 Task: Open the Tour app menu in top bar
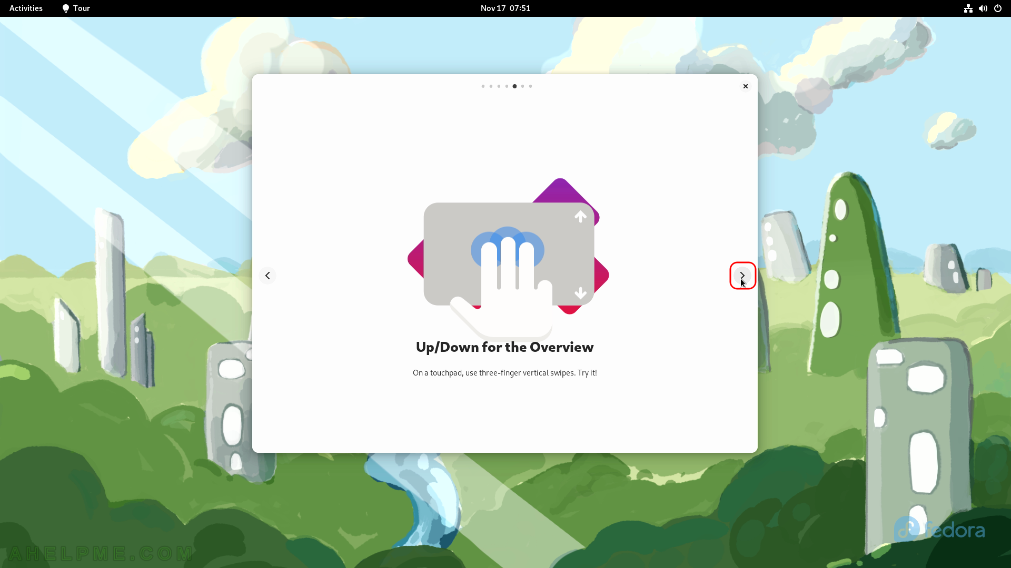[76, 8]
